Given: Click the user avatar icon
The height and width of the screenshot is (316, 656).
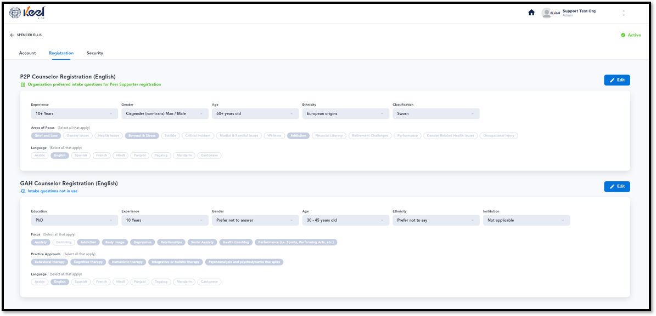Looking at the screenshot, I should point(546,13).
